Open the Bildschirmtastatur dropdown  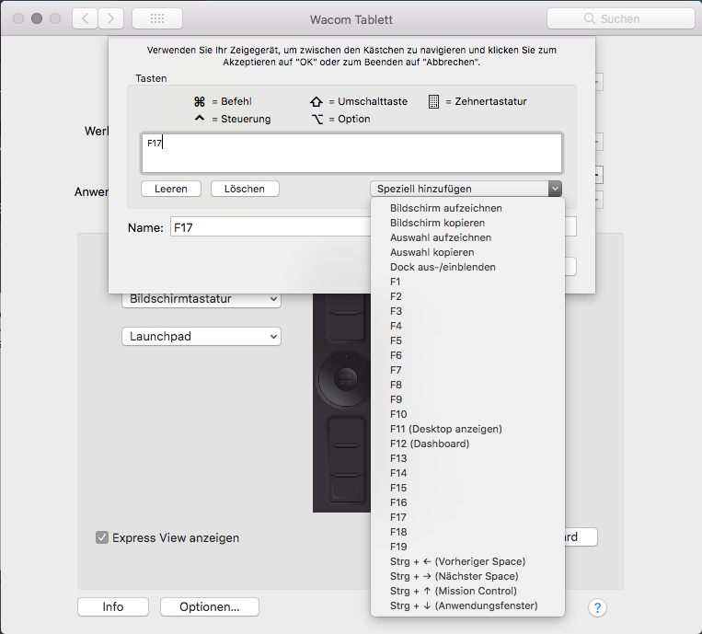pyautogui.click(x=201, y=299)
